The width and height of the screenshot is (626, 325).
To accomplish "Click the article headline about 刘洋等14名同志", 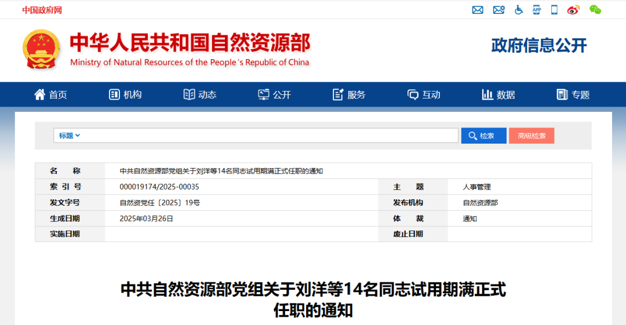I will (x=314, y=300).
